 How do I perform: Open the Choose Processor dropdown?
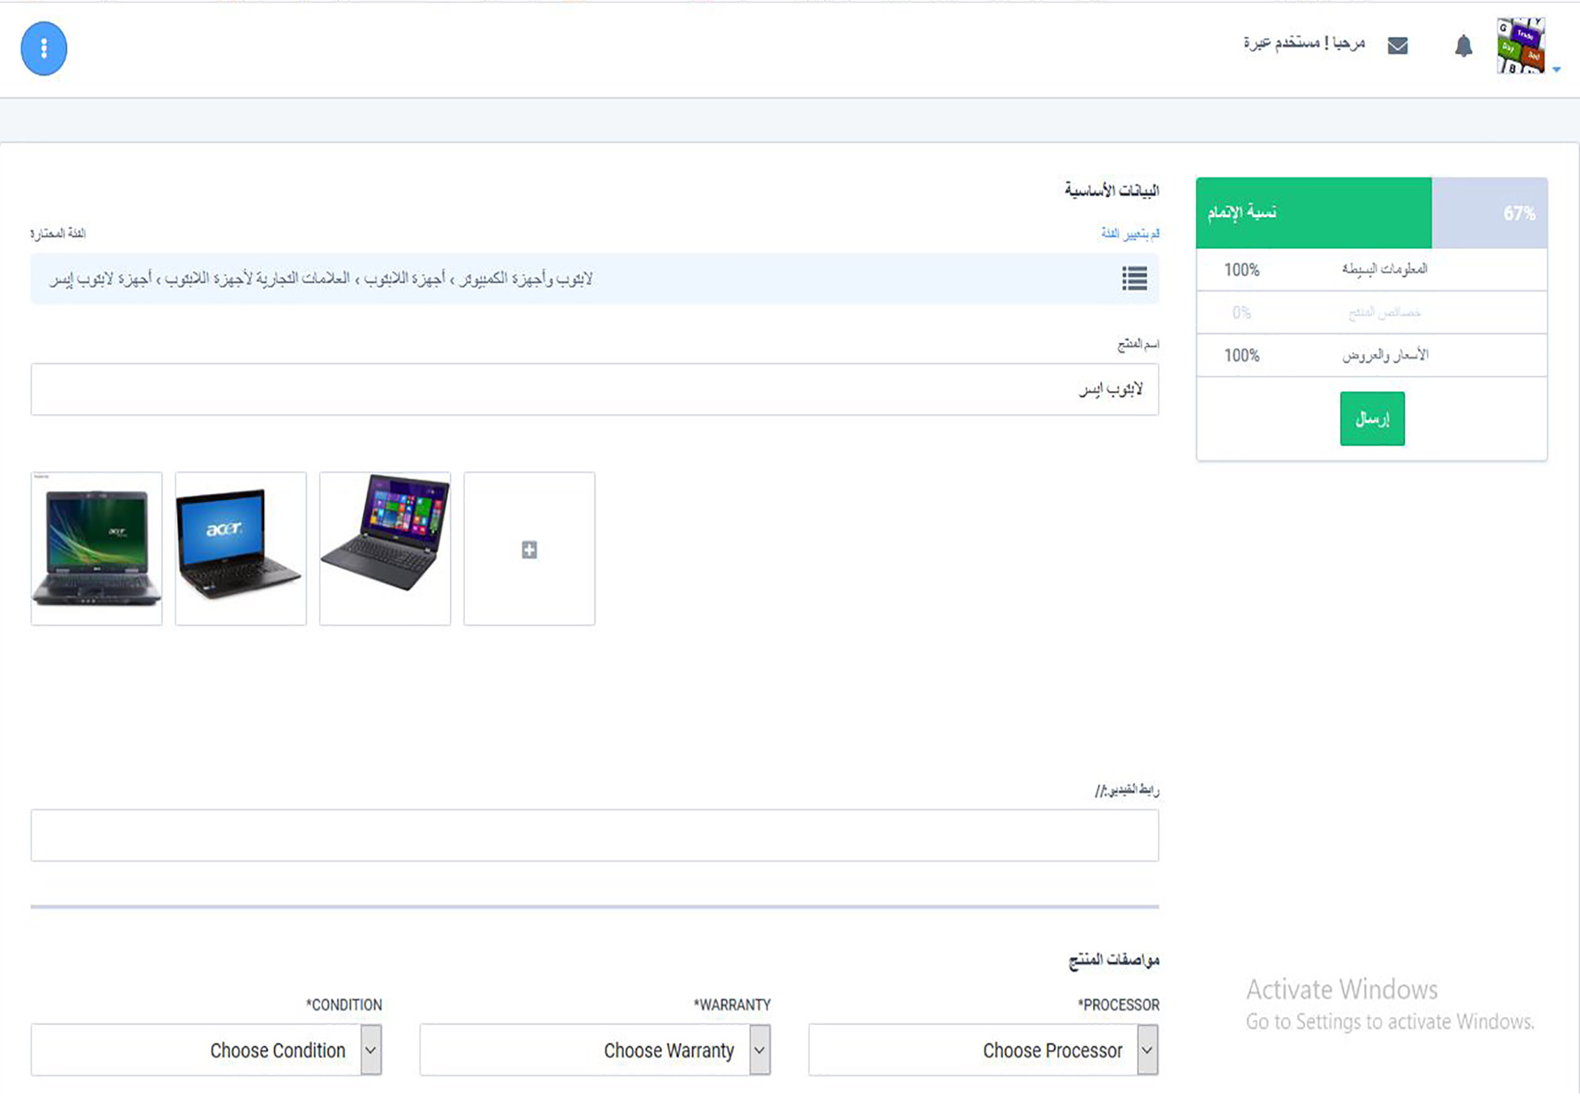coord(984,1050)
